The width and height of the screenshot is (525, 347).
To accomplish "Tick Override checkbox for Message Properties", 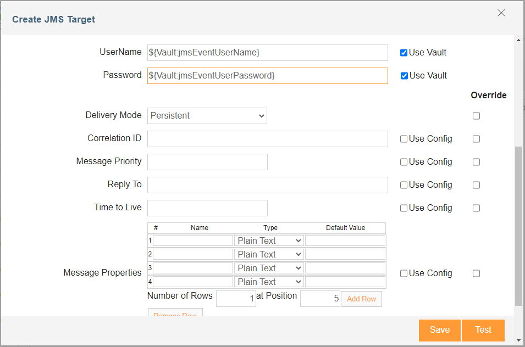I will pyautogui.click(x=476, y=273).
